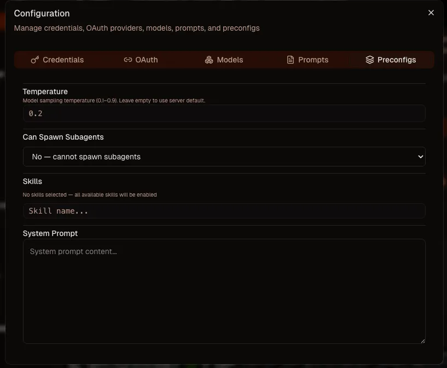Switch to the Credentials tab
The width and height of the screenshot is (447, 368).
(x=57, y=60)
